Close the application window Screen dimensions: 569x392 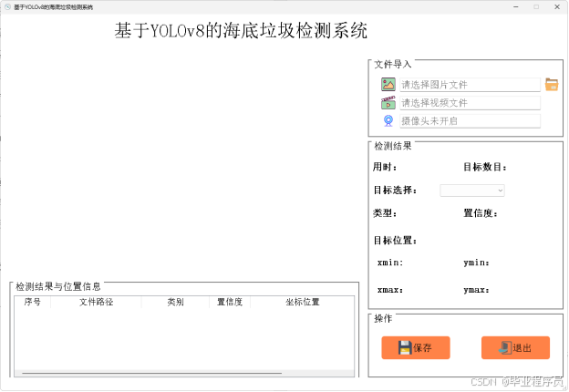(x=557, y=7)
